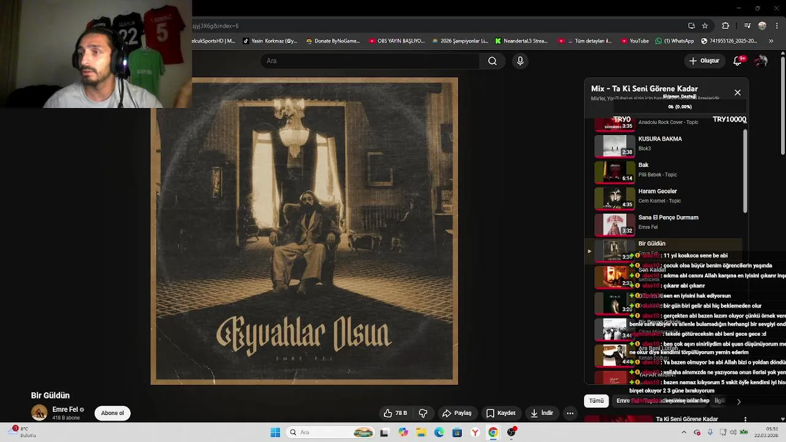
Task: Open OBS Studio from taskbar
Action: point(511,432)
